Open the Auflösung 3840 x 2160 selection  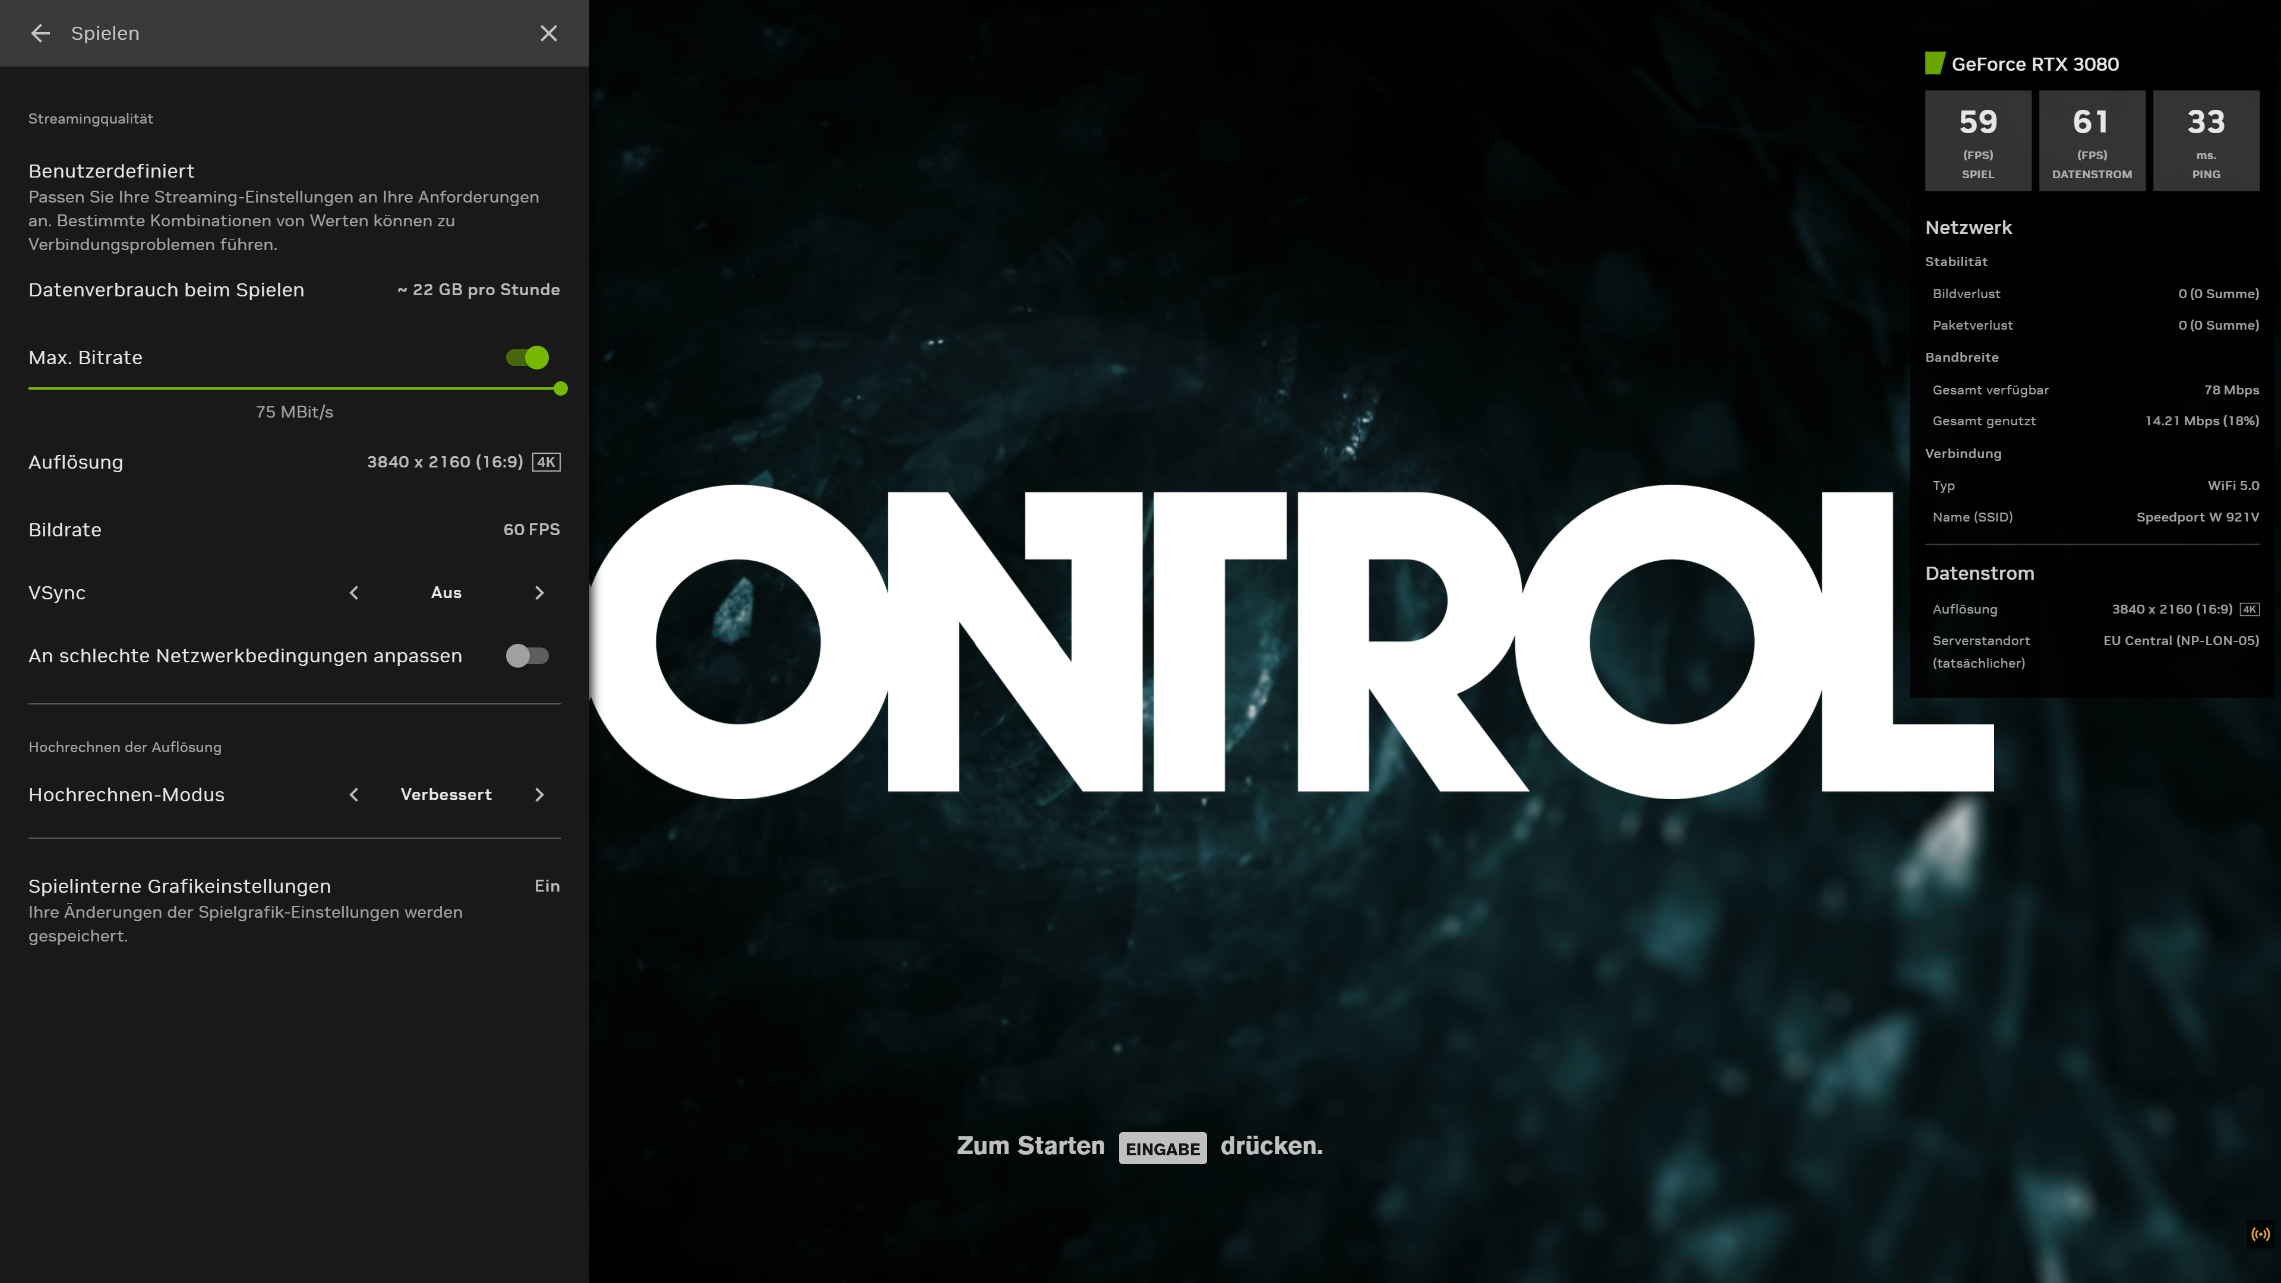tap(444, 462)
